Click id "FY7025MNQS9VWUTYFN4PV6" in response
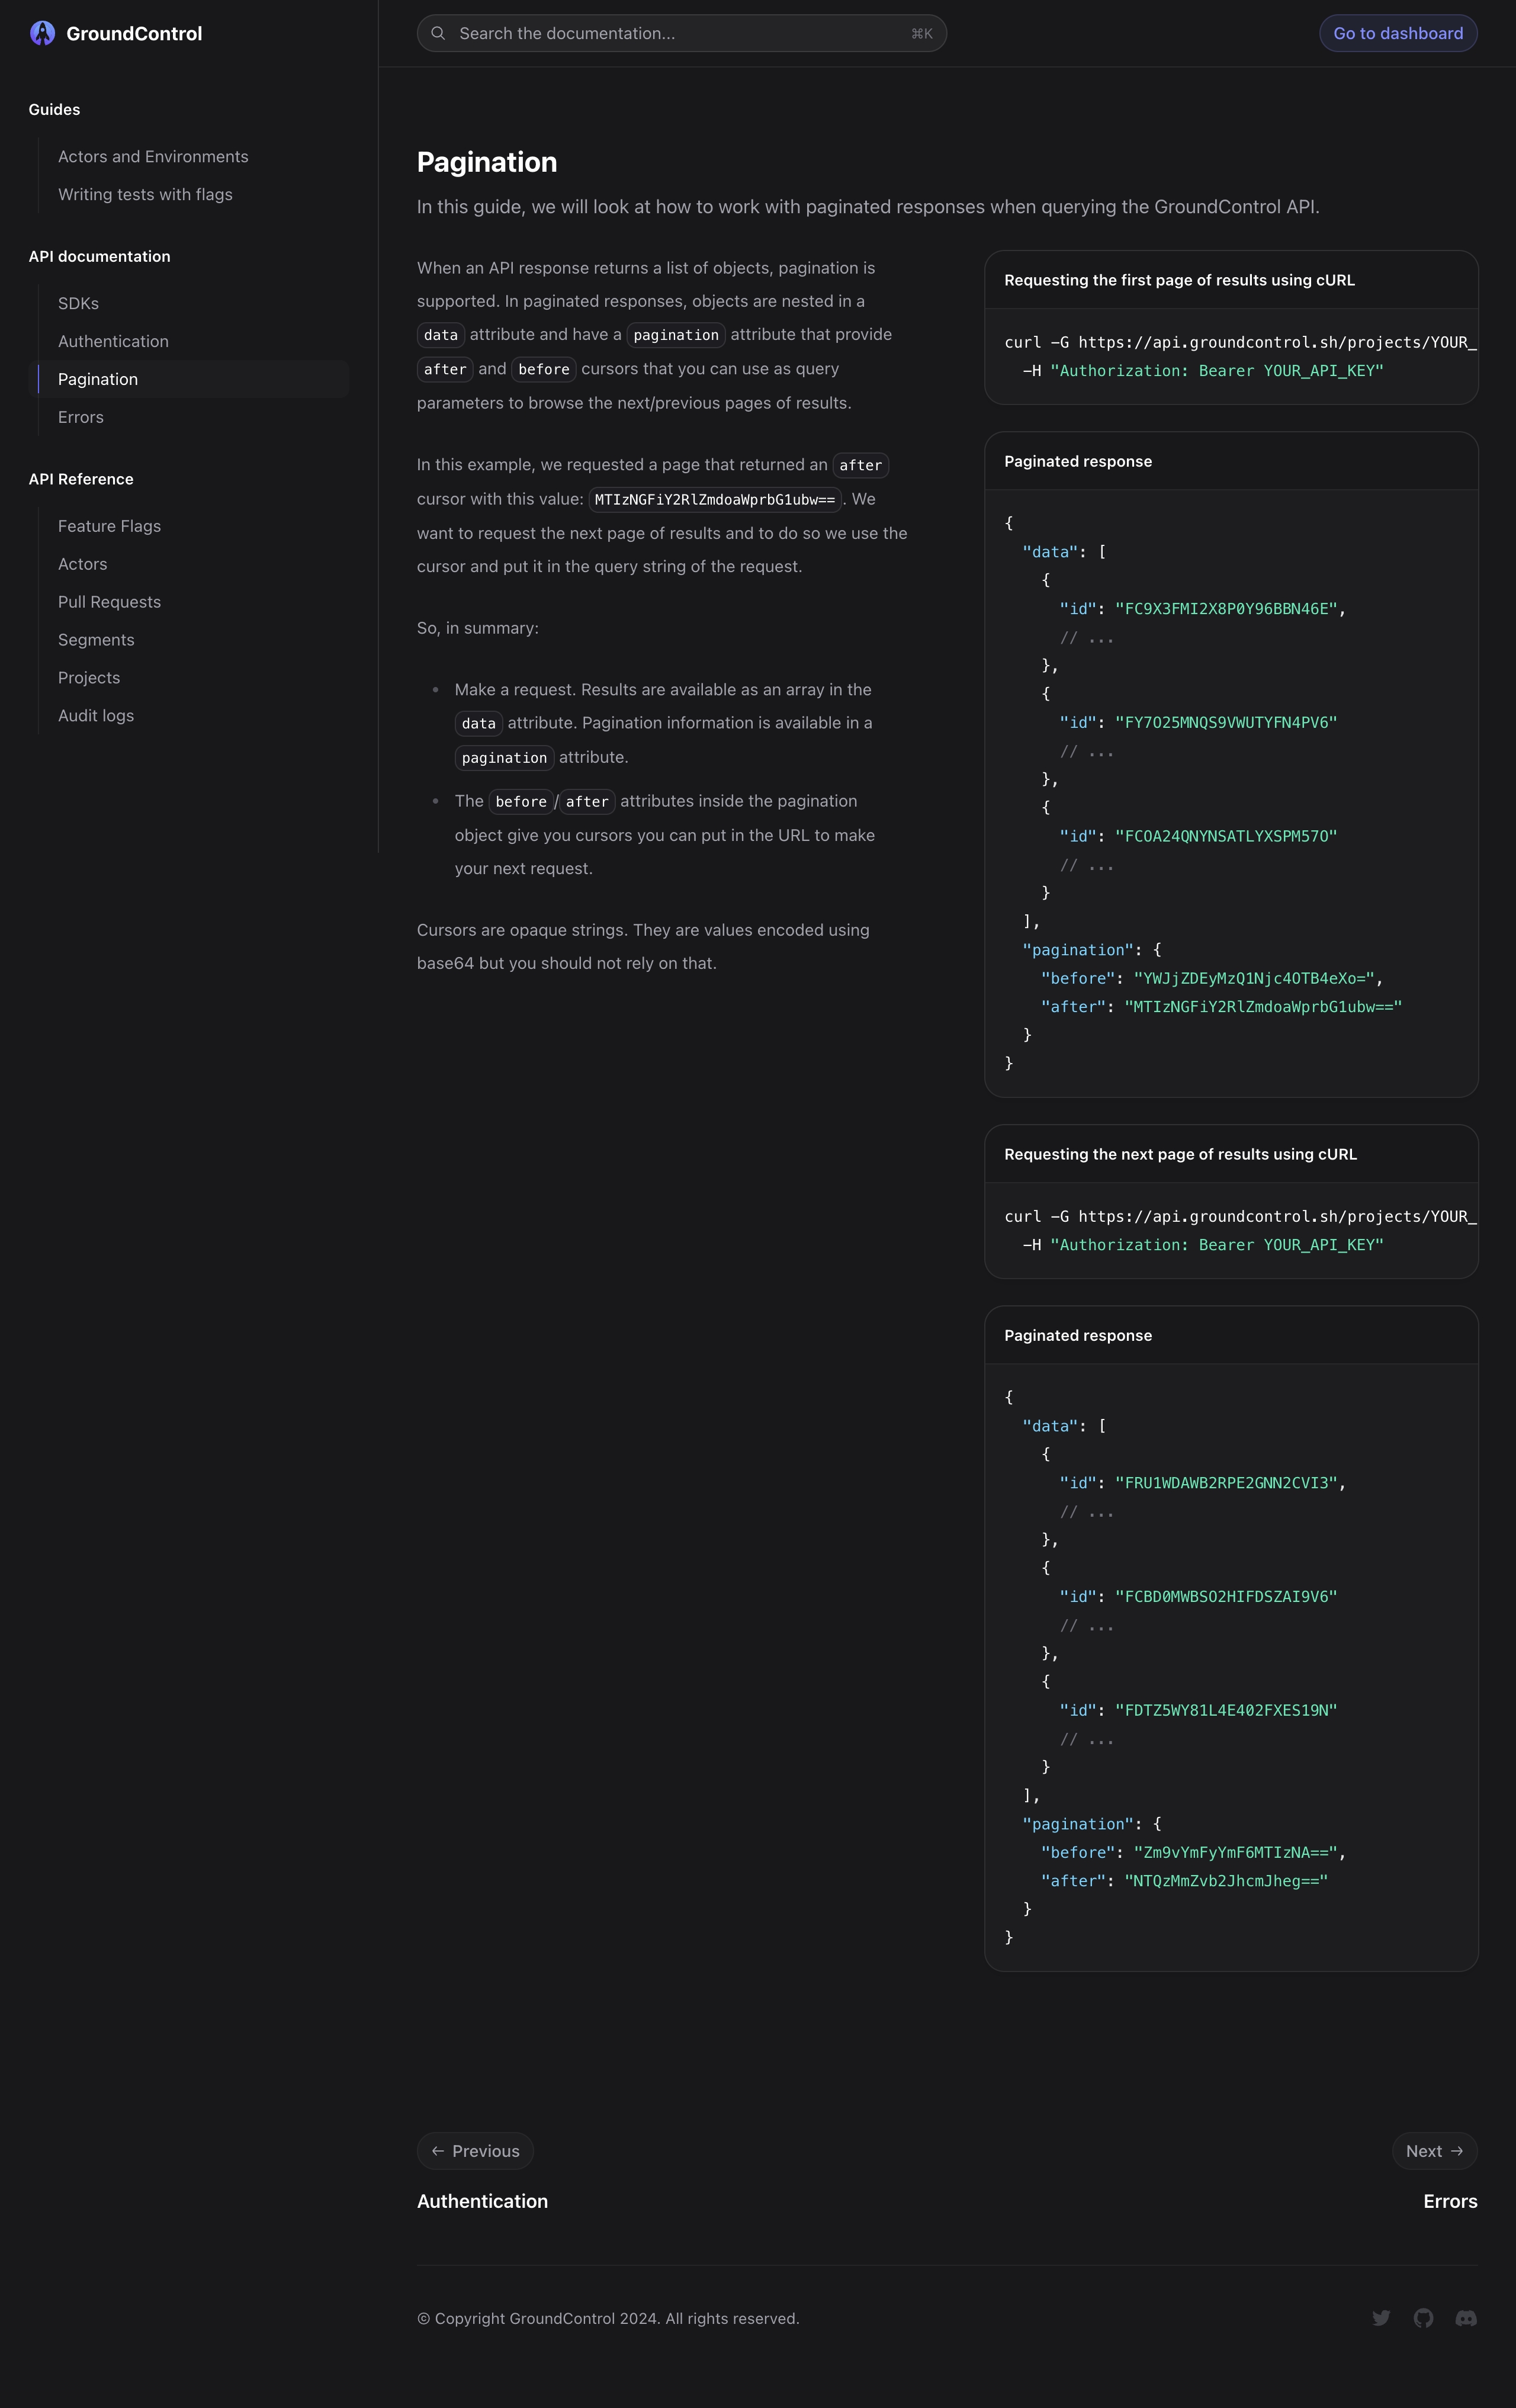Image resolution: width=1516 pixels, height=2408 pixels. [x=1226, y=723]
